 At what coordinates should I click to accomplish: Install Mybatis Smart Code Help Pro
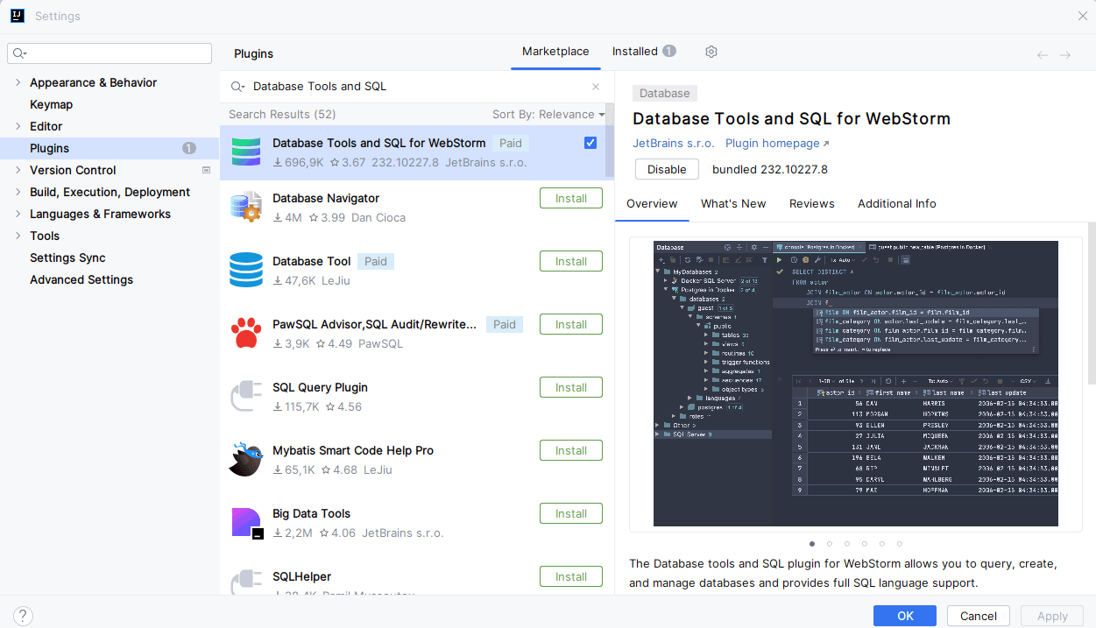[x=571, y=451]
